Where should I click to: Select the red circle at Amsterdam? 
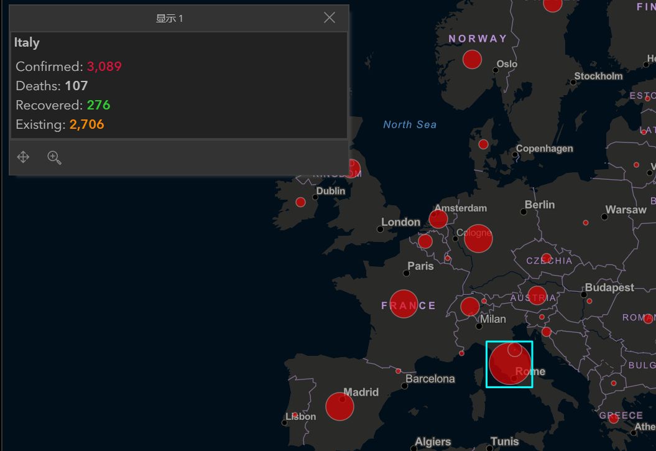point(438,219)
